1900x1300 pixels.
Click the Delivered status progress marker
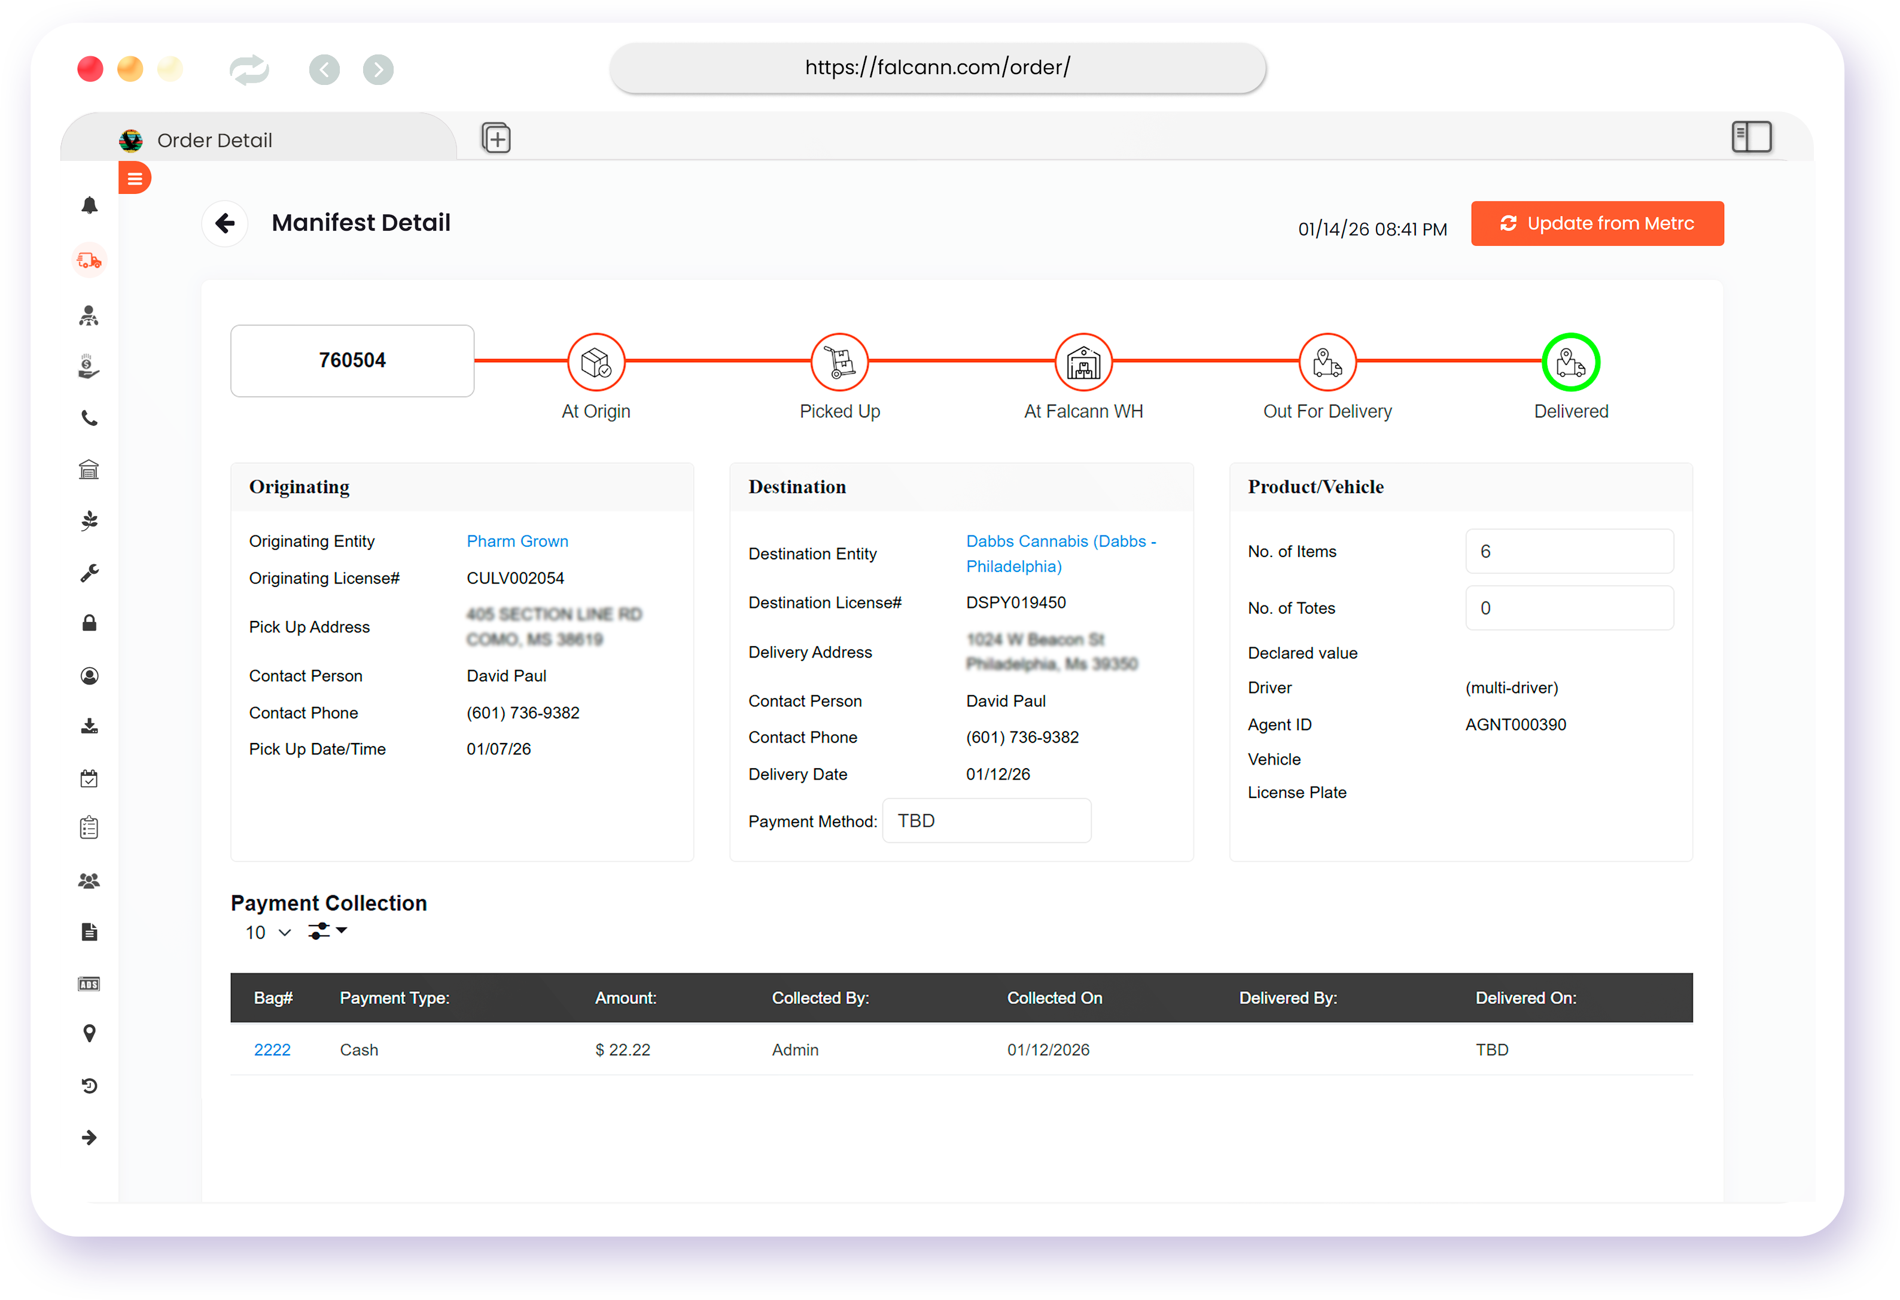(x=1570, y=362)
